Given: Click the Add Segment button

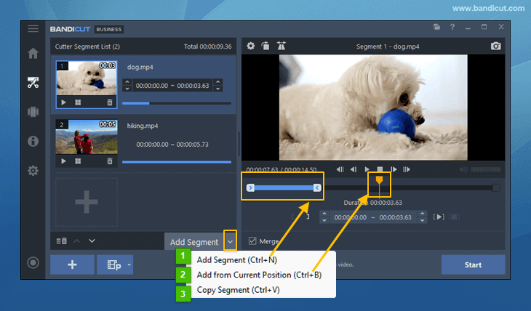Looking at the screenshot, I should [x=194, y=242].
